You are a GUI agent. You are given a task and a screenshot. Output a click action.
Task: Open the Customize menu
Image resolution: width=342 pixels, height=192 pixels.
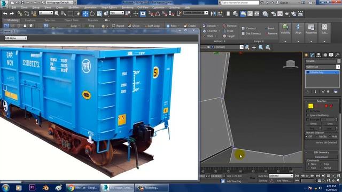158,7
